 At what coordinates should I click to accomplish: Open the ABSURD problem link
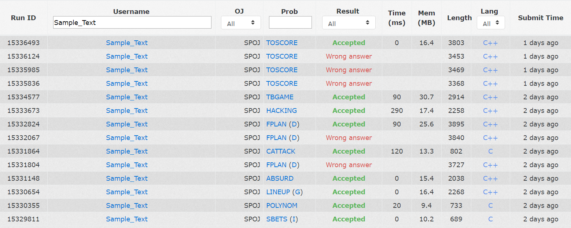(x=280, y=179)
